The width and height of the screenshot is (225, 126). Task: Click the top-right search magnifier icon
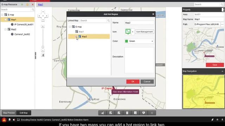pyautogui.click(x=222, y=5)
